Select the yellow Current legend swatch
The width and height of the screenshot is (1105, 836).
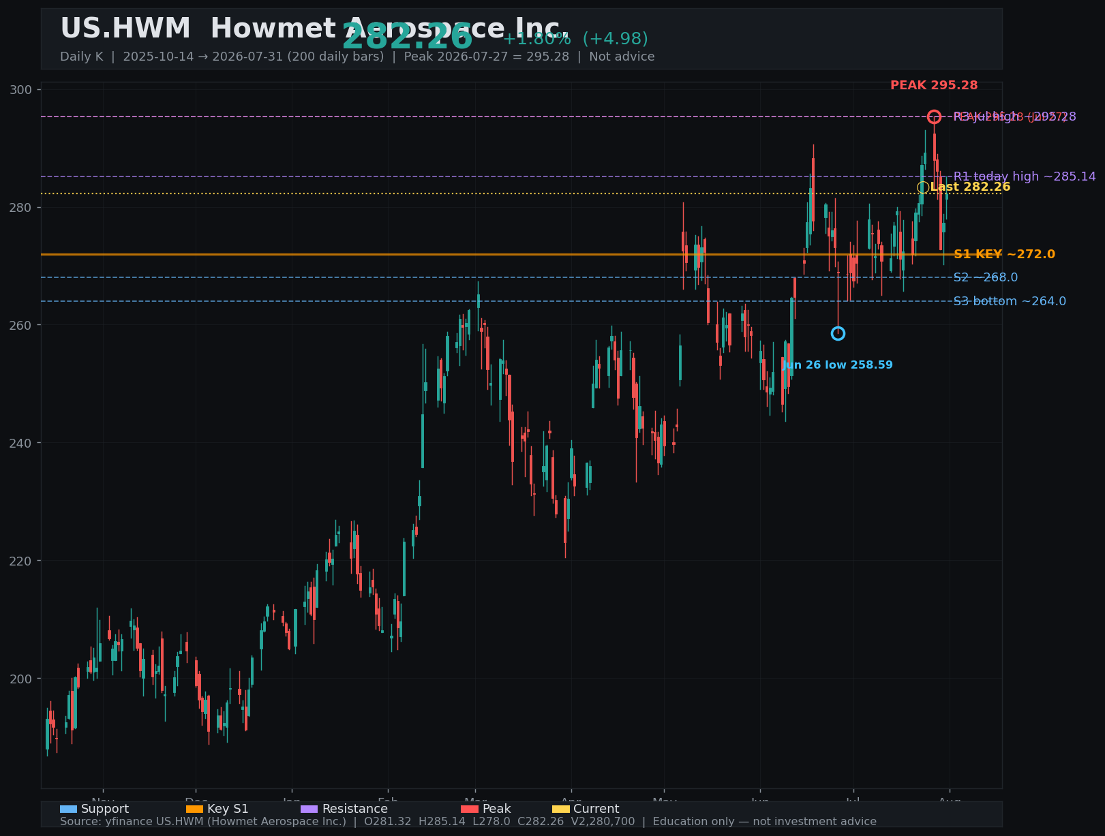[x=560, y=809]
